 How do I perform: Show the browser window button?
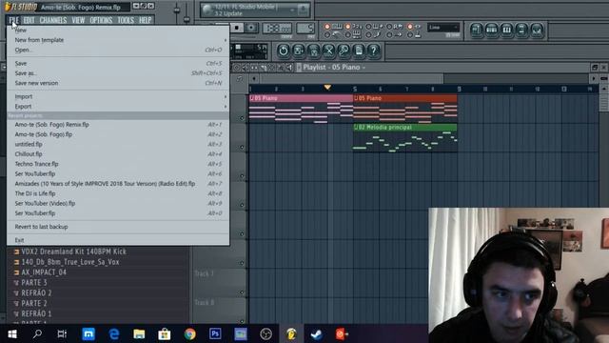point(521,30)
